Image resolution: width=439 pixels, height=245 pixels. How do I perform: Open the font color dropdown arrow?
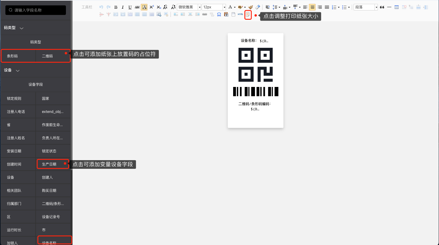tap(235, 7)
